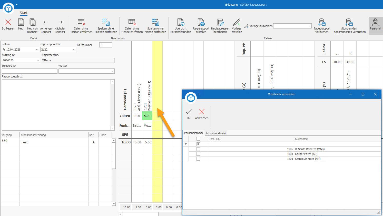Click the Di Santo Roberto (M&G) name
This screenshot has width=383, height=216.
click(x=310, y=149)
